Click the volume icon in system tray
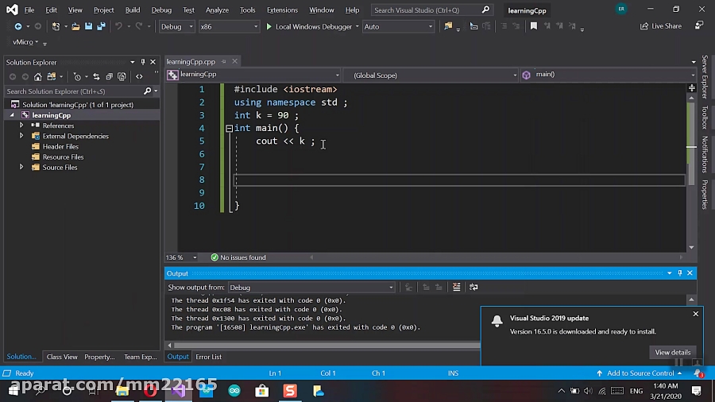The image size is (715, 402). pos(588,391)
